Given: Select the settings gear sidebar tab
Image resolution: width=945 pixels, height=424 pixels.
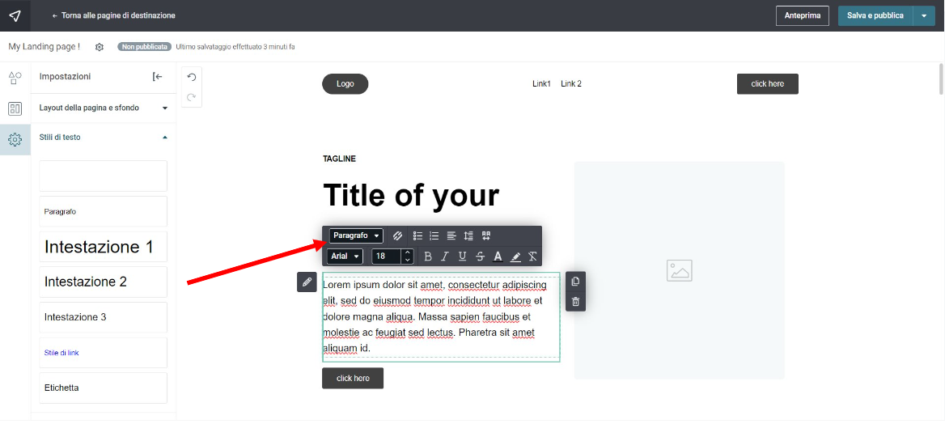Looking at the screenshot, I should [x=15, y=140].
